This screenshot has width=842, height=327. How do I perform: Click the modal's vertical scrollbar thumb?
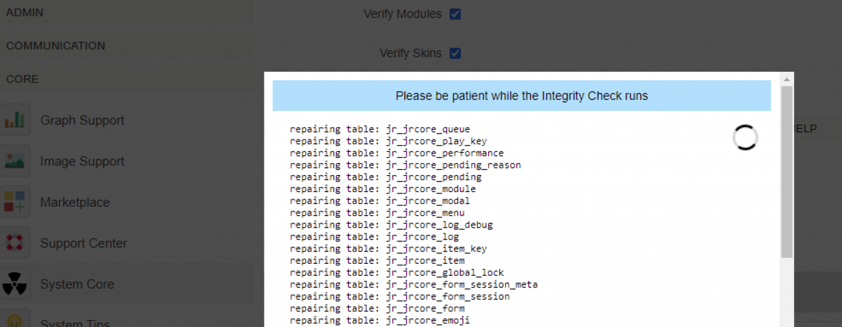pos(787,171)
